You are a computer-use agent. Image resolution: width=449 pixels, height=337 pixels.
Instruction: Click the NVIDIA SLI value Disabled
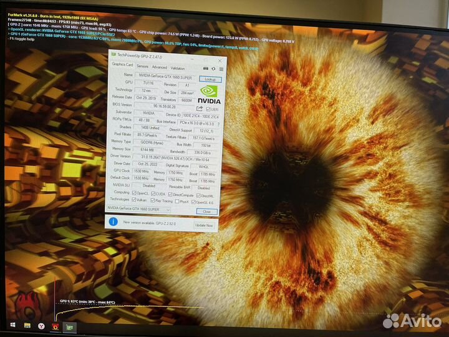[148, 186]
